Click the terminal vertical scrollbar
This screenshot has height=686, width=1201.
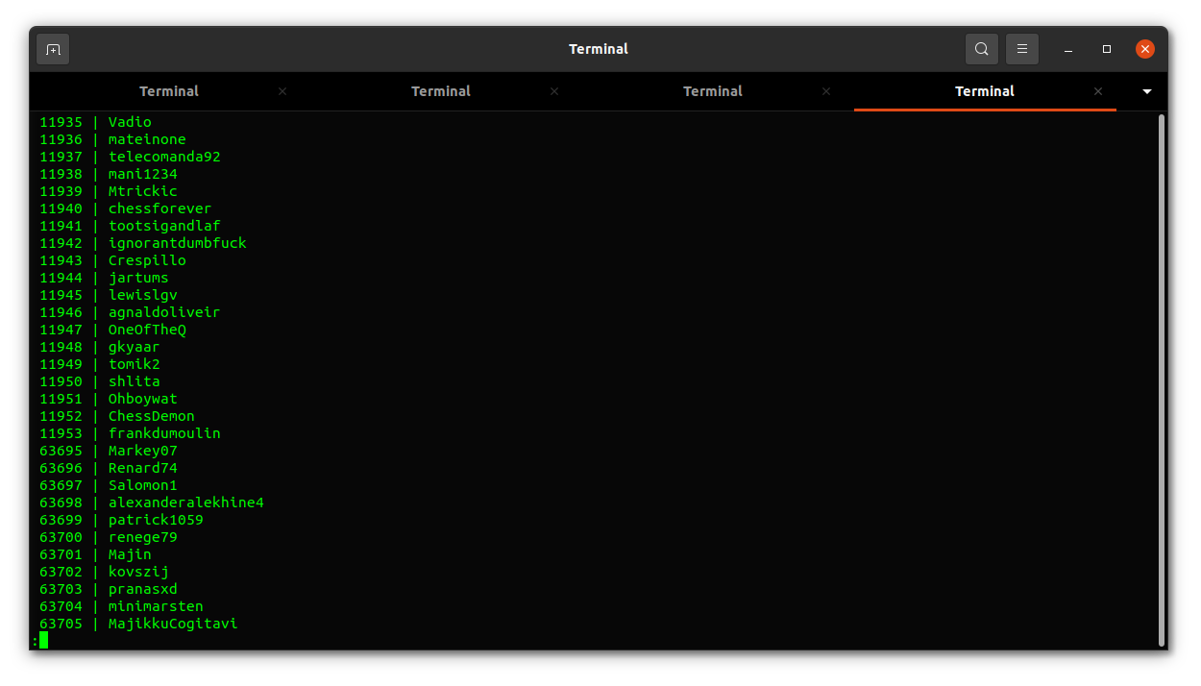[x=1162, y=380]
